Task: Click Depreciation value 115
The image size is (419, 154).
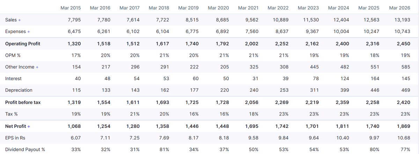Action: [x=76, y=90]
